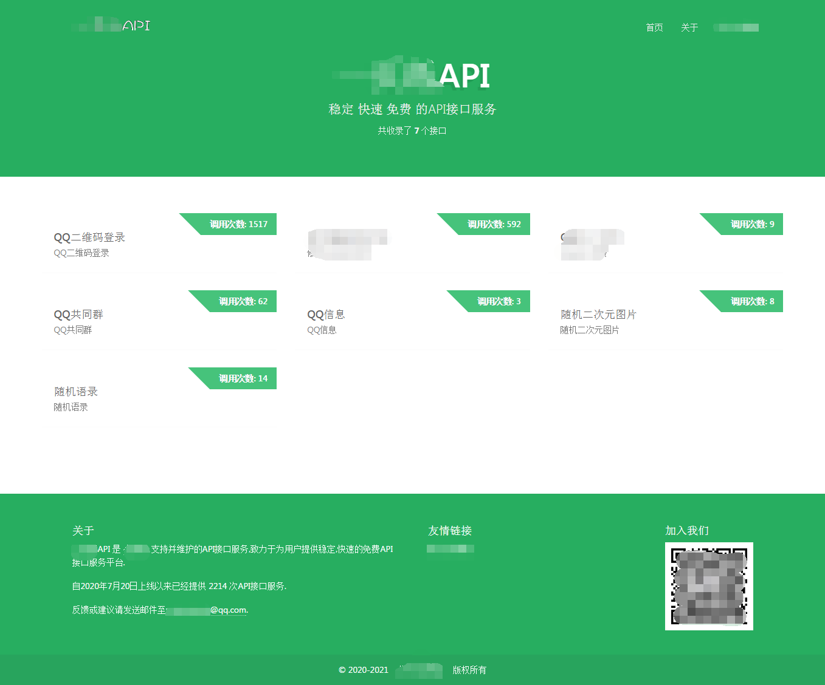Click the 调用次数: 9 badge
The image size is (825, 685).
(753, 224)
